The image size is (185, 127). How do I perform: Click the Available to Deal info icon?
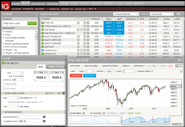[x=44, y=121]
